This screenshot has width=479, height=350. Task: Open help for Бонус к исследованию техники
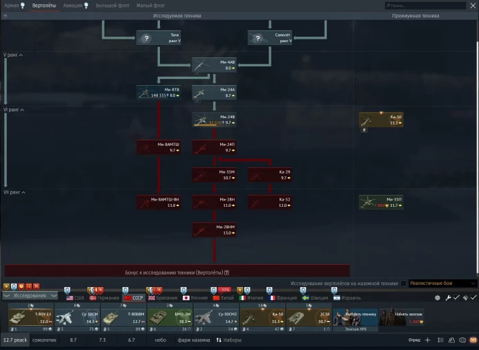[226, 273]
